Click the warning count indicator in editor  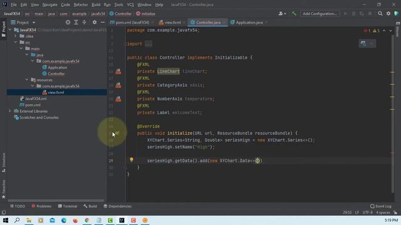pos(376,31)
